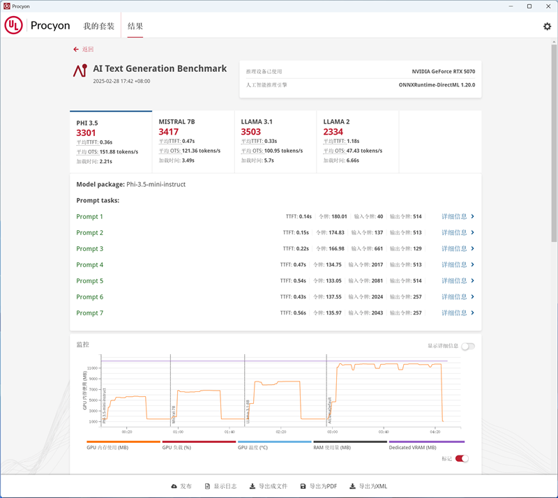Switch to the 我的套装 tab
This screenshot has height=498, width=558.
[x=99, y=27]
